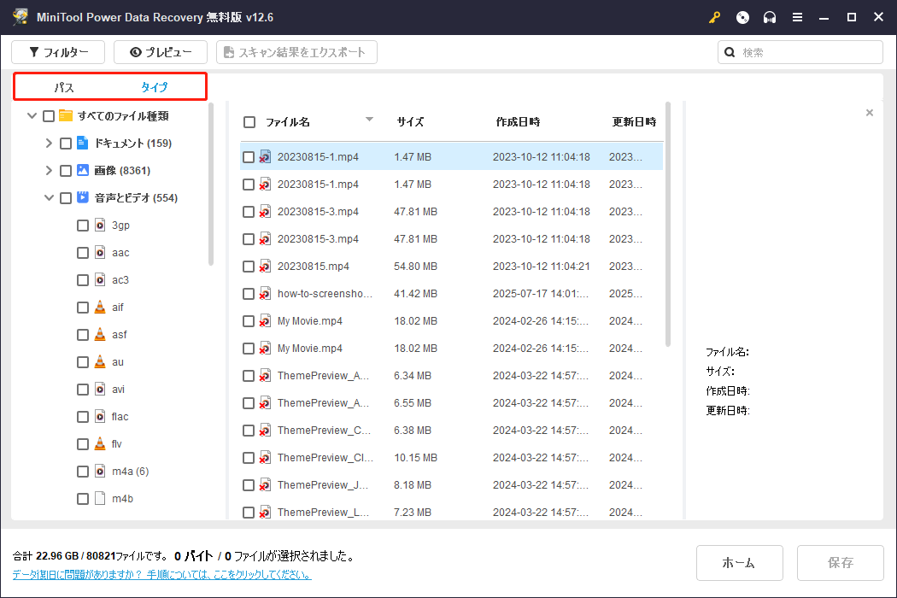This screenshot has width=897, height=598.
Task: Switch to the パス tab
Action: point(64,88)
